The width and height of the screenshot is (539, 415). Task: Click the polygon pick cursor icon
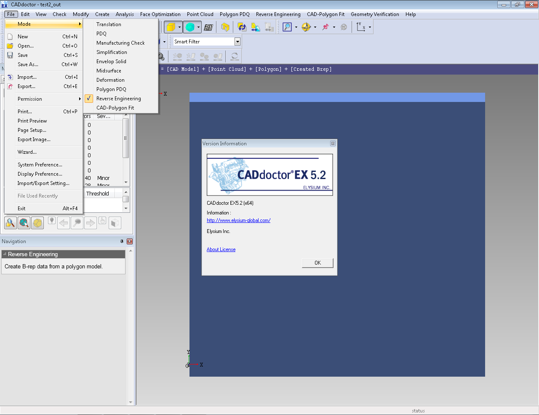point(24,222)
